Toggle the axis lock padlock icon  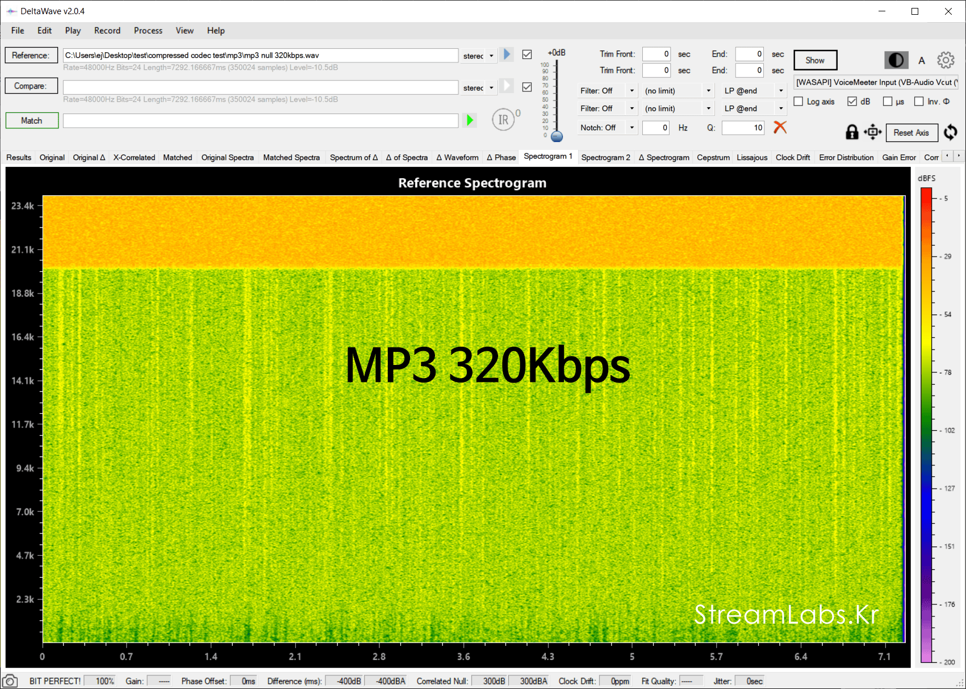tap(852, 132)
